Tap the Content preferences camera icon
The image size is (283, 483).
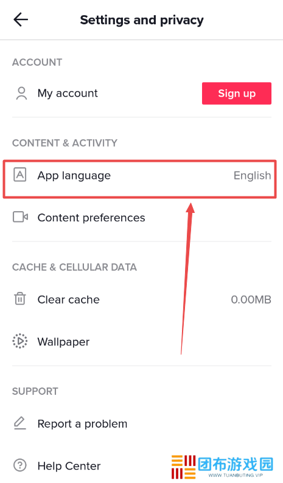point(20,217)
